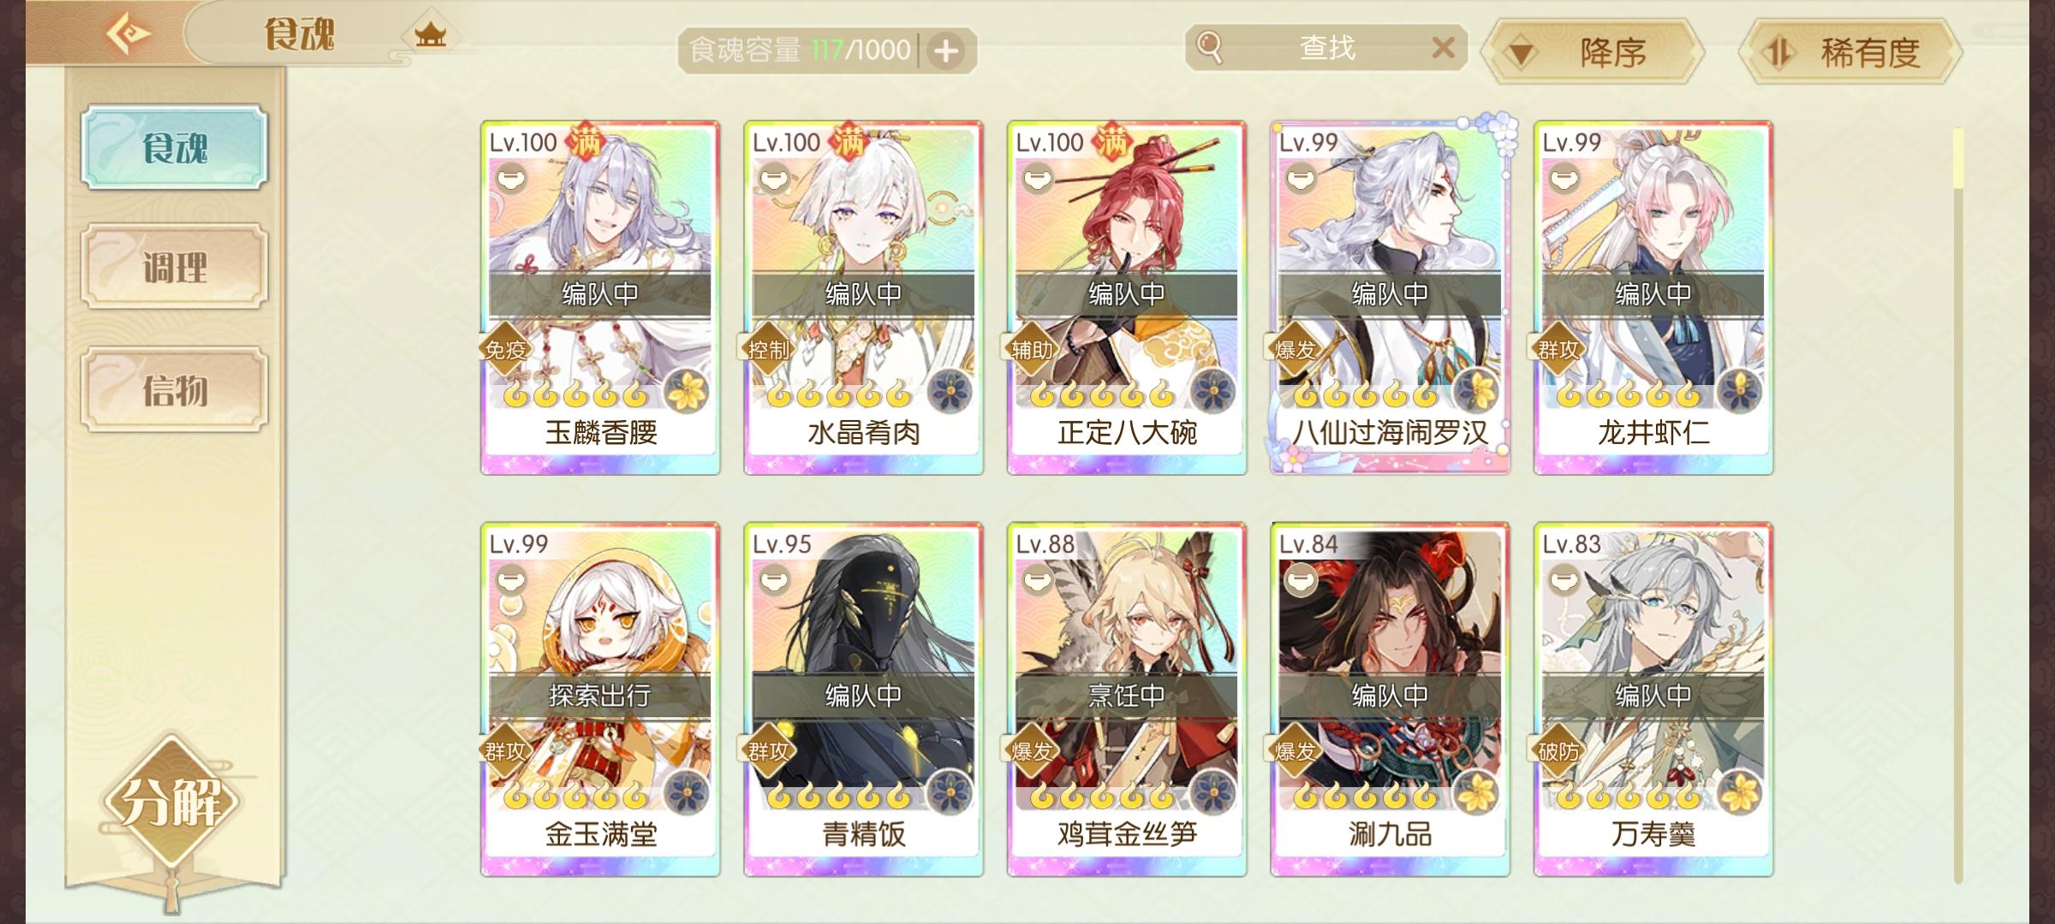This screenshot has height=924, width=2055.
Task: Select the 正定八大碗 card
Action: [x=1127, y=298]
